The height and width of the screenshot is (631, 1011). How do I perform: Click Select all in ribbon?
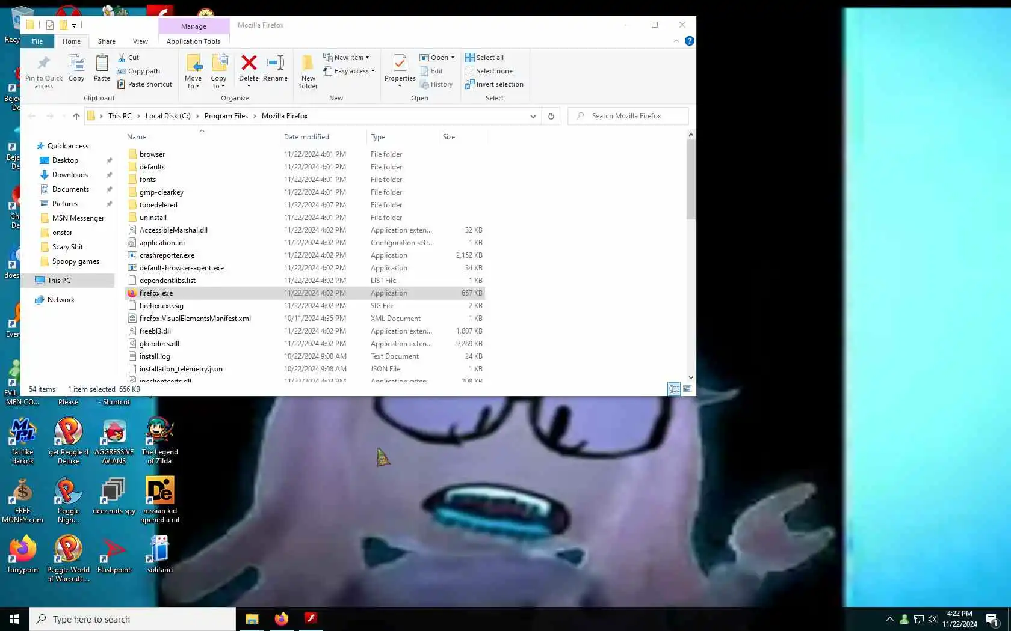pos(484,58)
